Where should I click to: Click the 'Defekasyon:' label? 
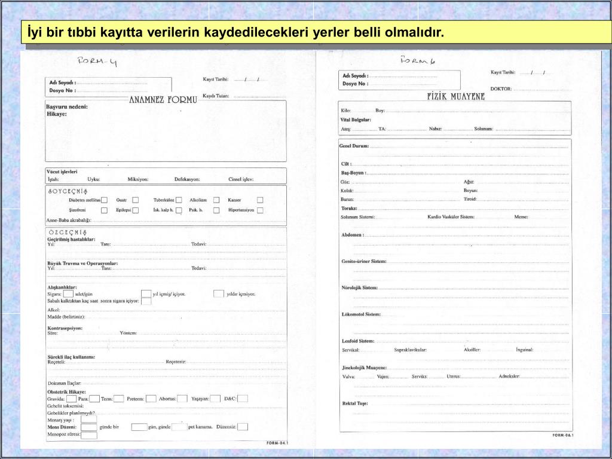[x=187, y=179]
